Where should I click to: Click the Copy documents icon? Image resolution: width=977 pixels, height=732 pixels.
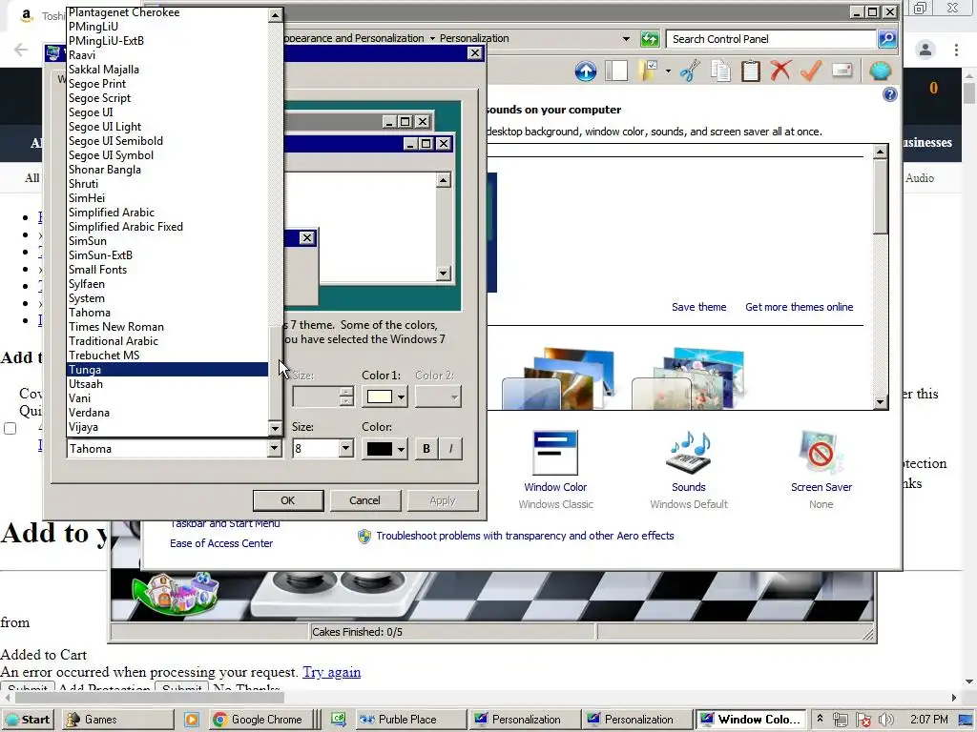tap(720, 71)
